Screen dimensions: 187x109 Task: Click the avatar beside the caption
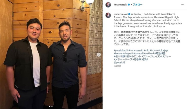(x=108, y=15)
